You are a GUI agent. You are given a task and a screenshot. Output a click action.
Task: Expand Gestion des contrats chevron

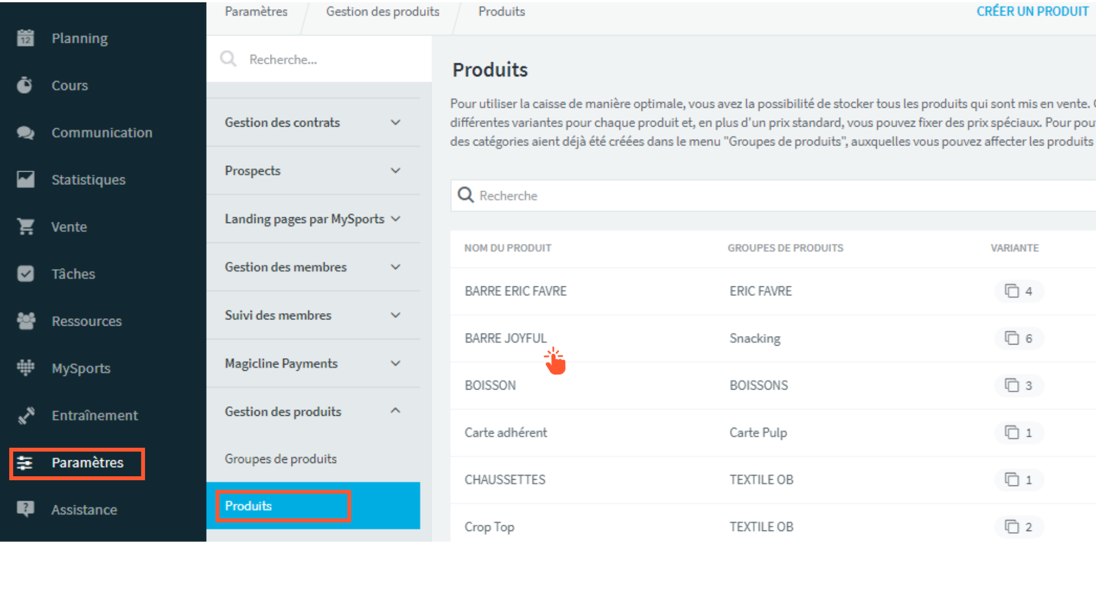point(396,122)
